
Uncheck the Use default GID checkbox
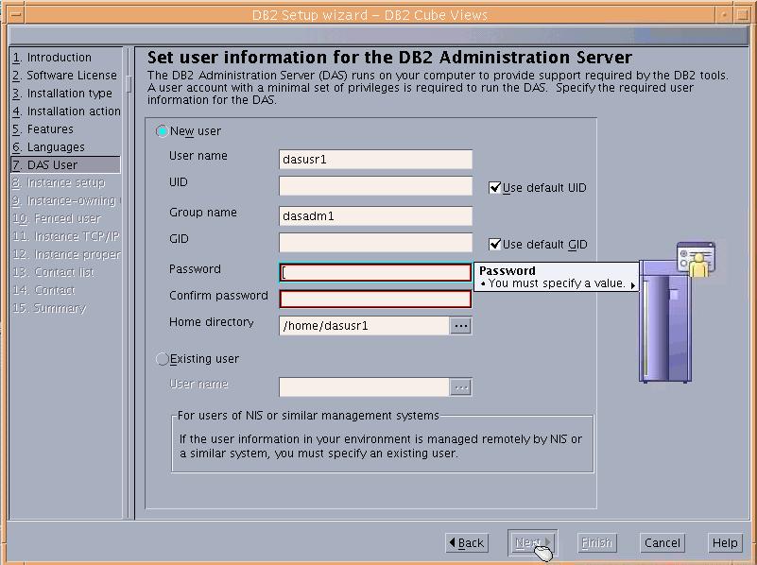point(495,244)
